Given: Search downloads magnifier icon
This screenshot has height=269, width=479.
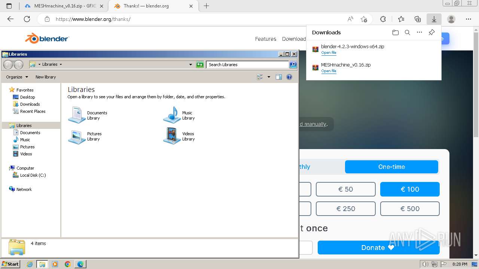Looking at the screenshot, I should click(x=408, y=33).
